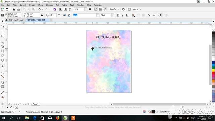Toggle show guidelines button

tap(105, 9)
